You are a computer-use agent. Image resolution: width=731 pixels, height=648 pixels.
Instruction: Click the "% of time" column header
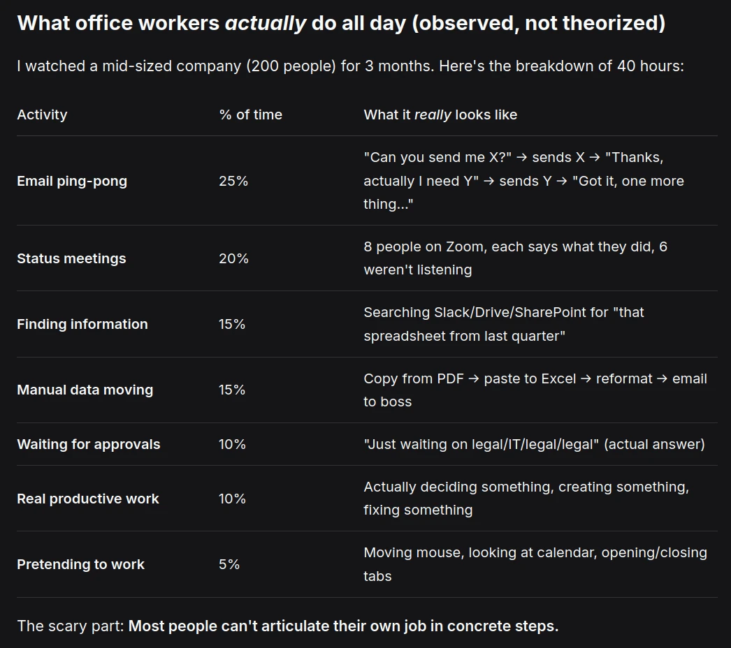coord(250,115)
